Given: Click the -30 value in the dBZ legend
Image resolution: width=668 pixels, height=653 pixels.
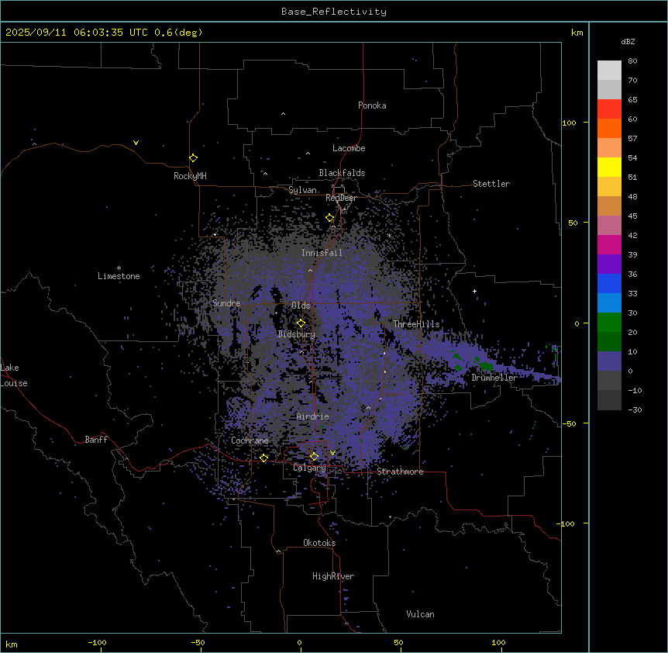Looking at the screenshot, I should (635, 409).
